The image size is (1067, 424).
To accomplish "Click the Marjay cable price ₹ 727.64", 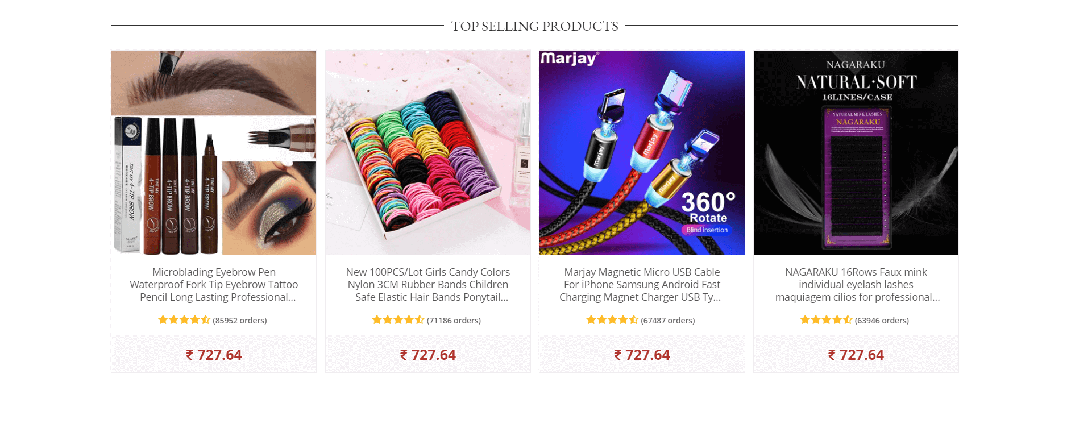I will click(x=642, y=355).
